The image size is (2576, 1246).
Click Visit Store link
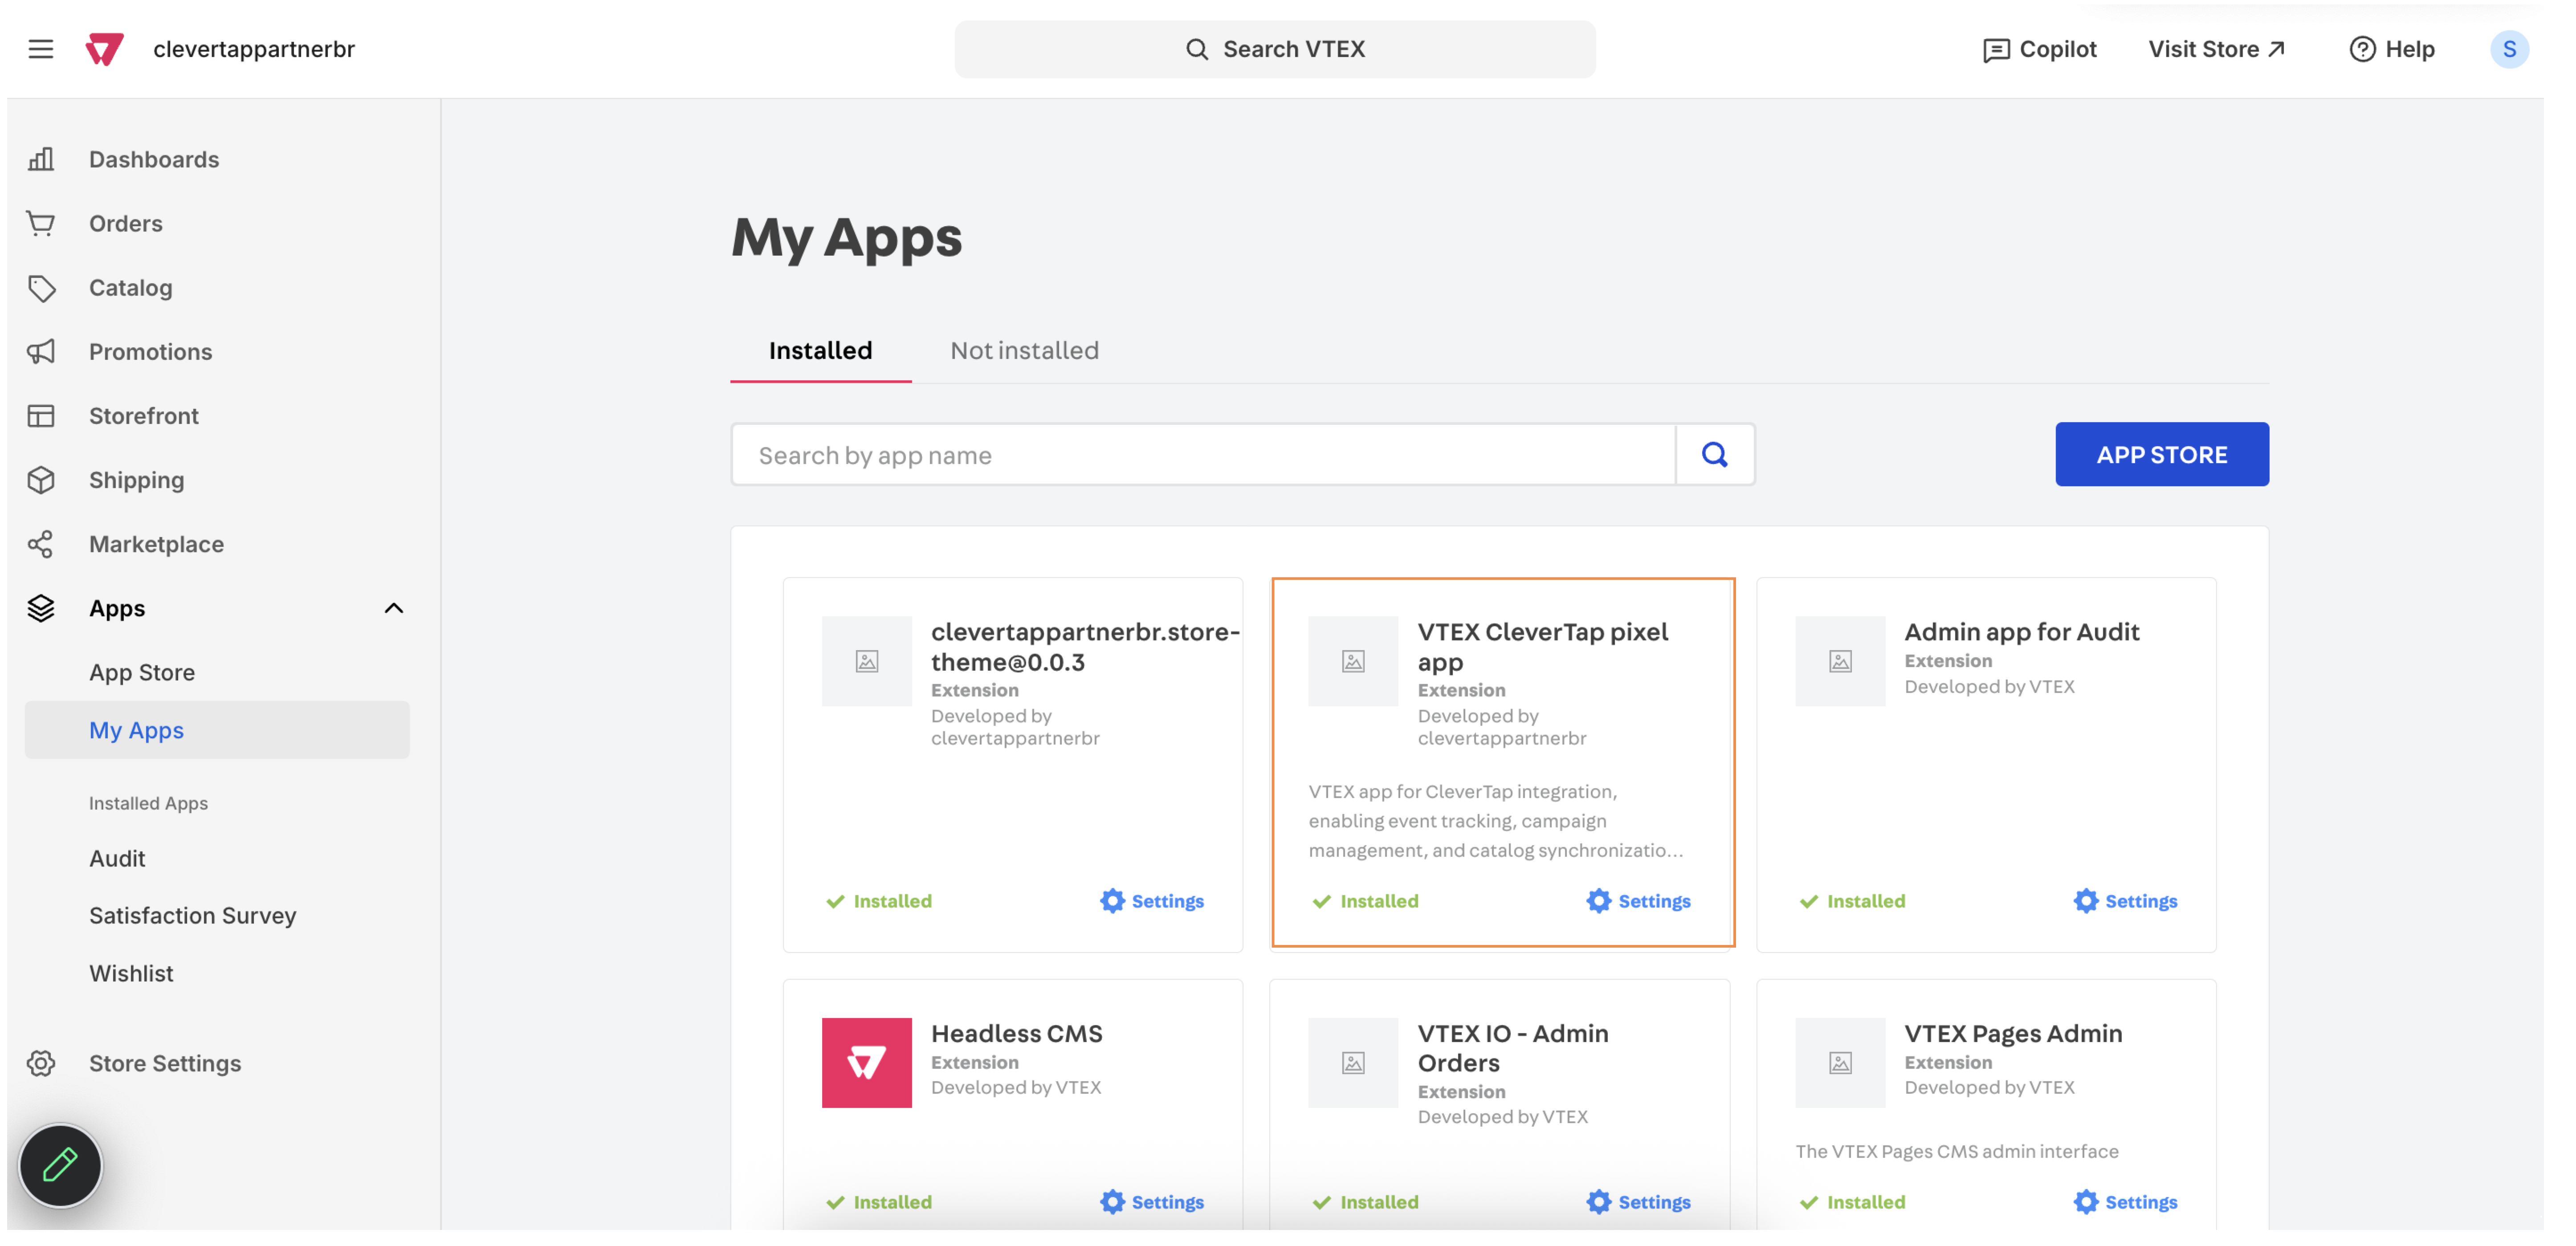tap(2216, 49)
